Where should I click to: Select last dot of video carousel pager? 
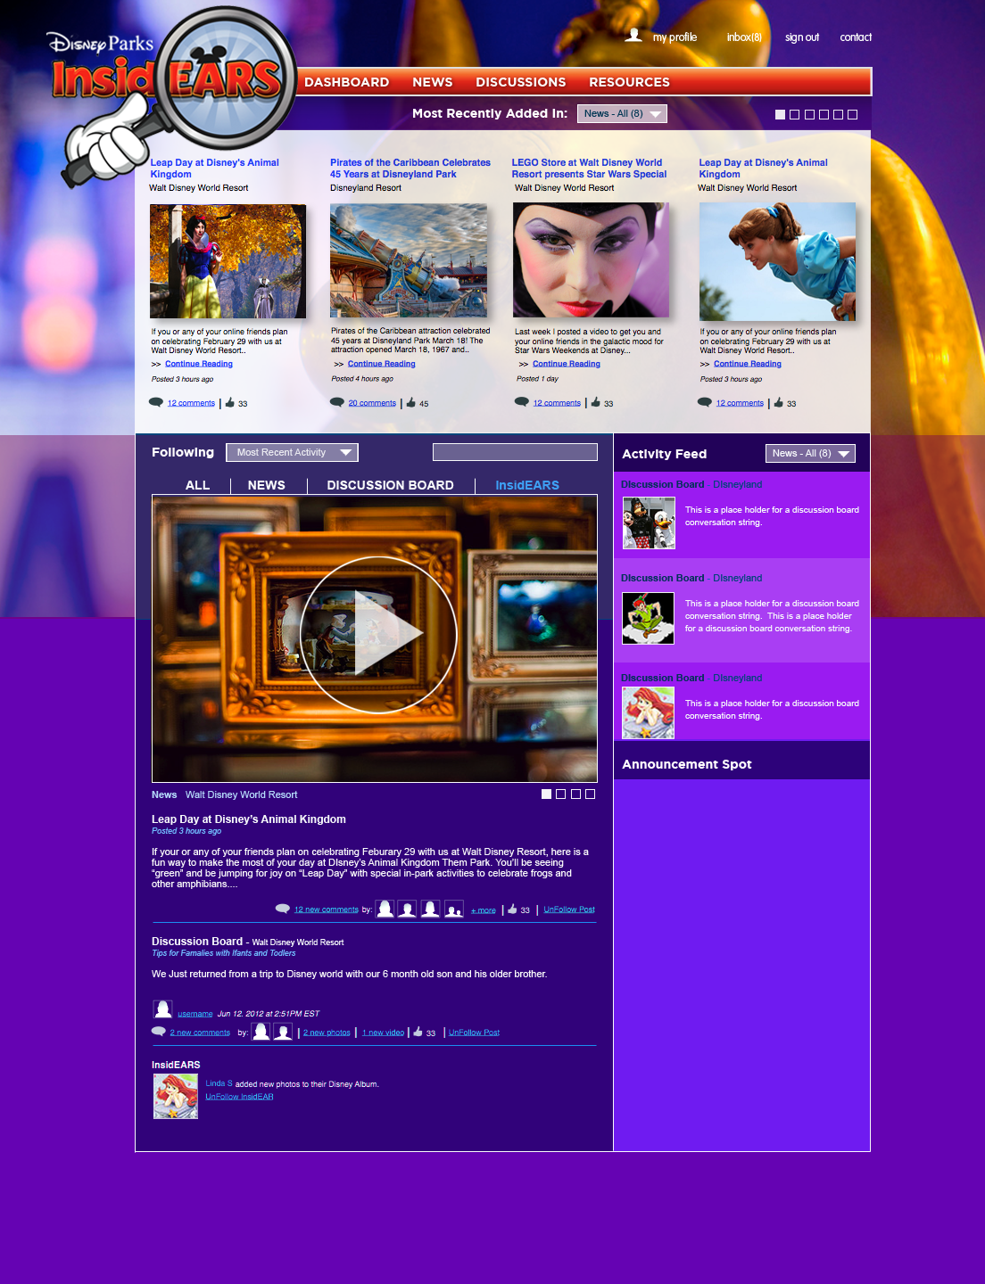click(x=591, y=794)
